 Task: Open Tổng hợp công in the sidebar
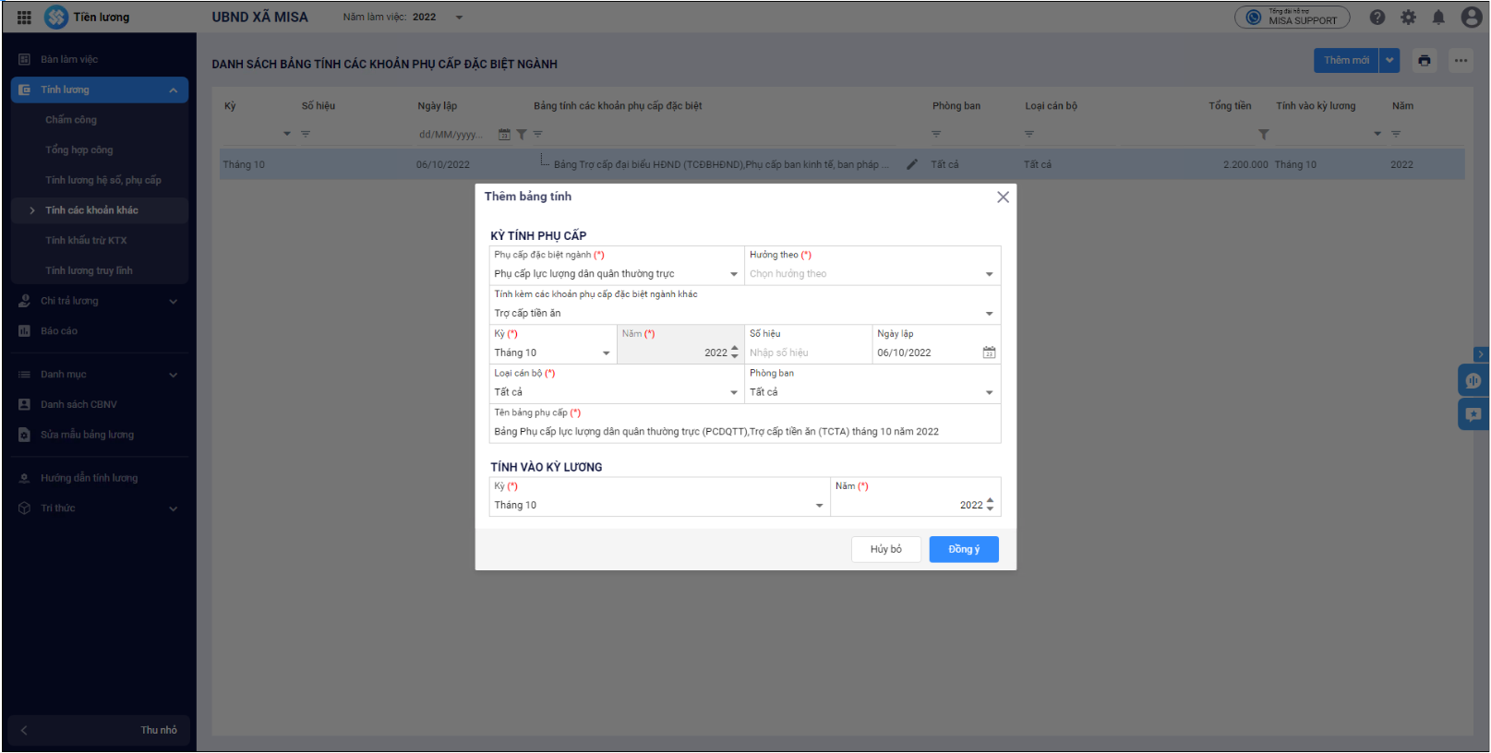tap(79, 150)
